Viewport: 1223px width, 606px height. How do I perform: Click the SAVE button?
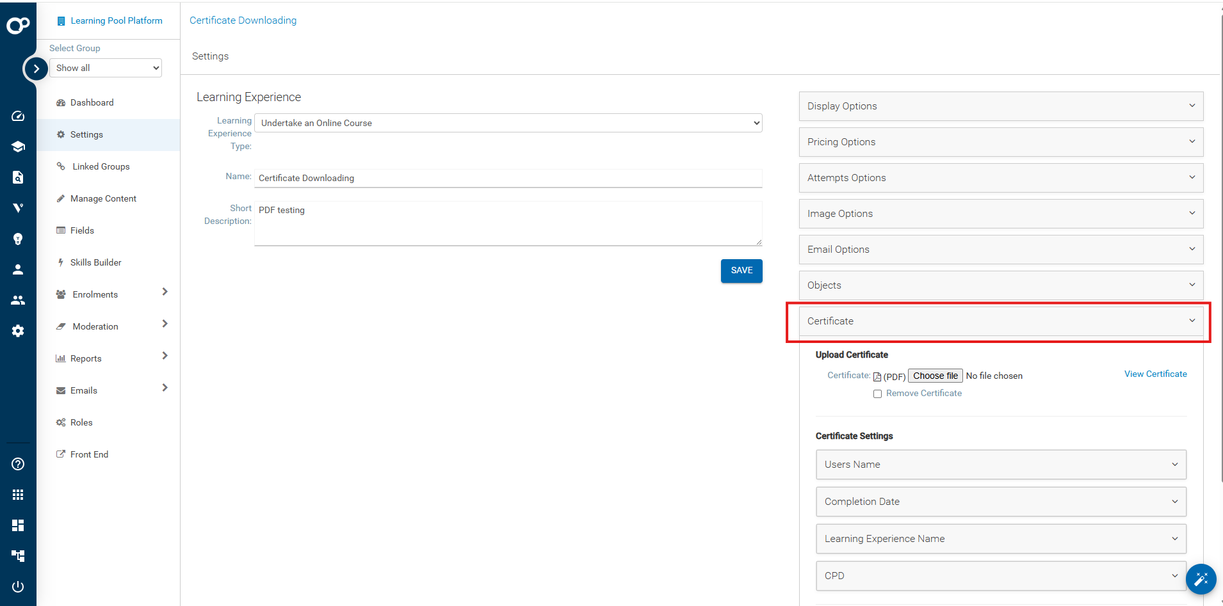(741, 271)
